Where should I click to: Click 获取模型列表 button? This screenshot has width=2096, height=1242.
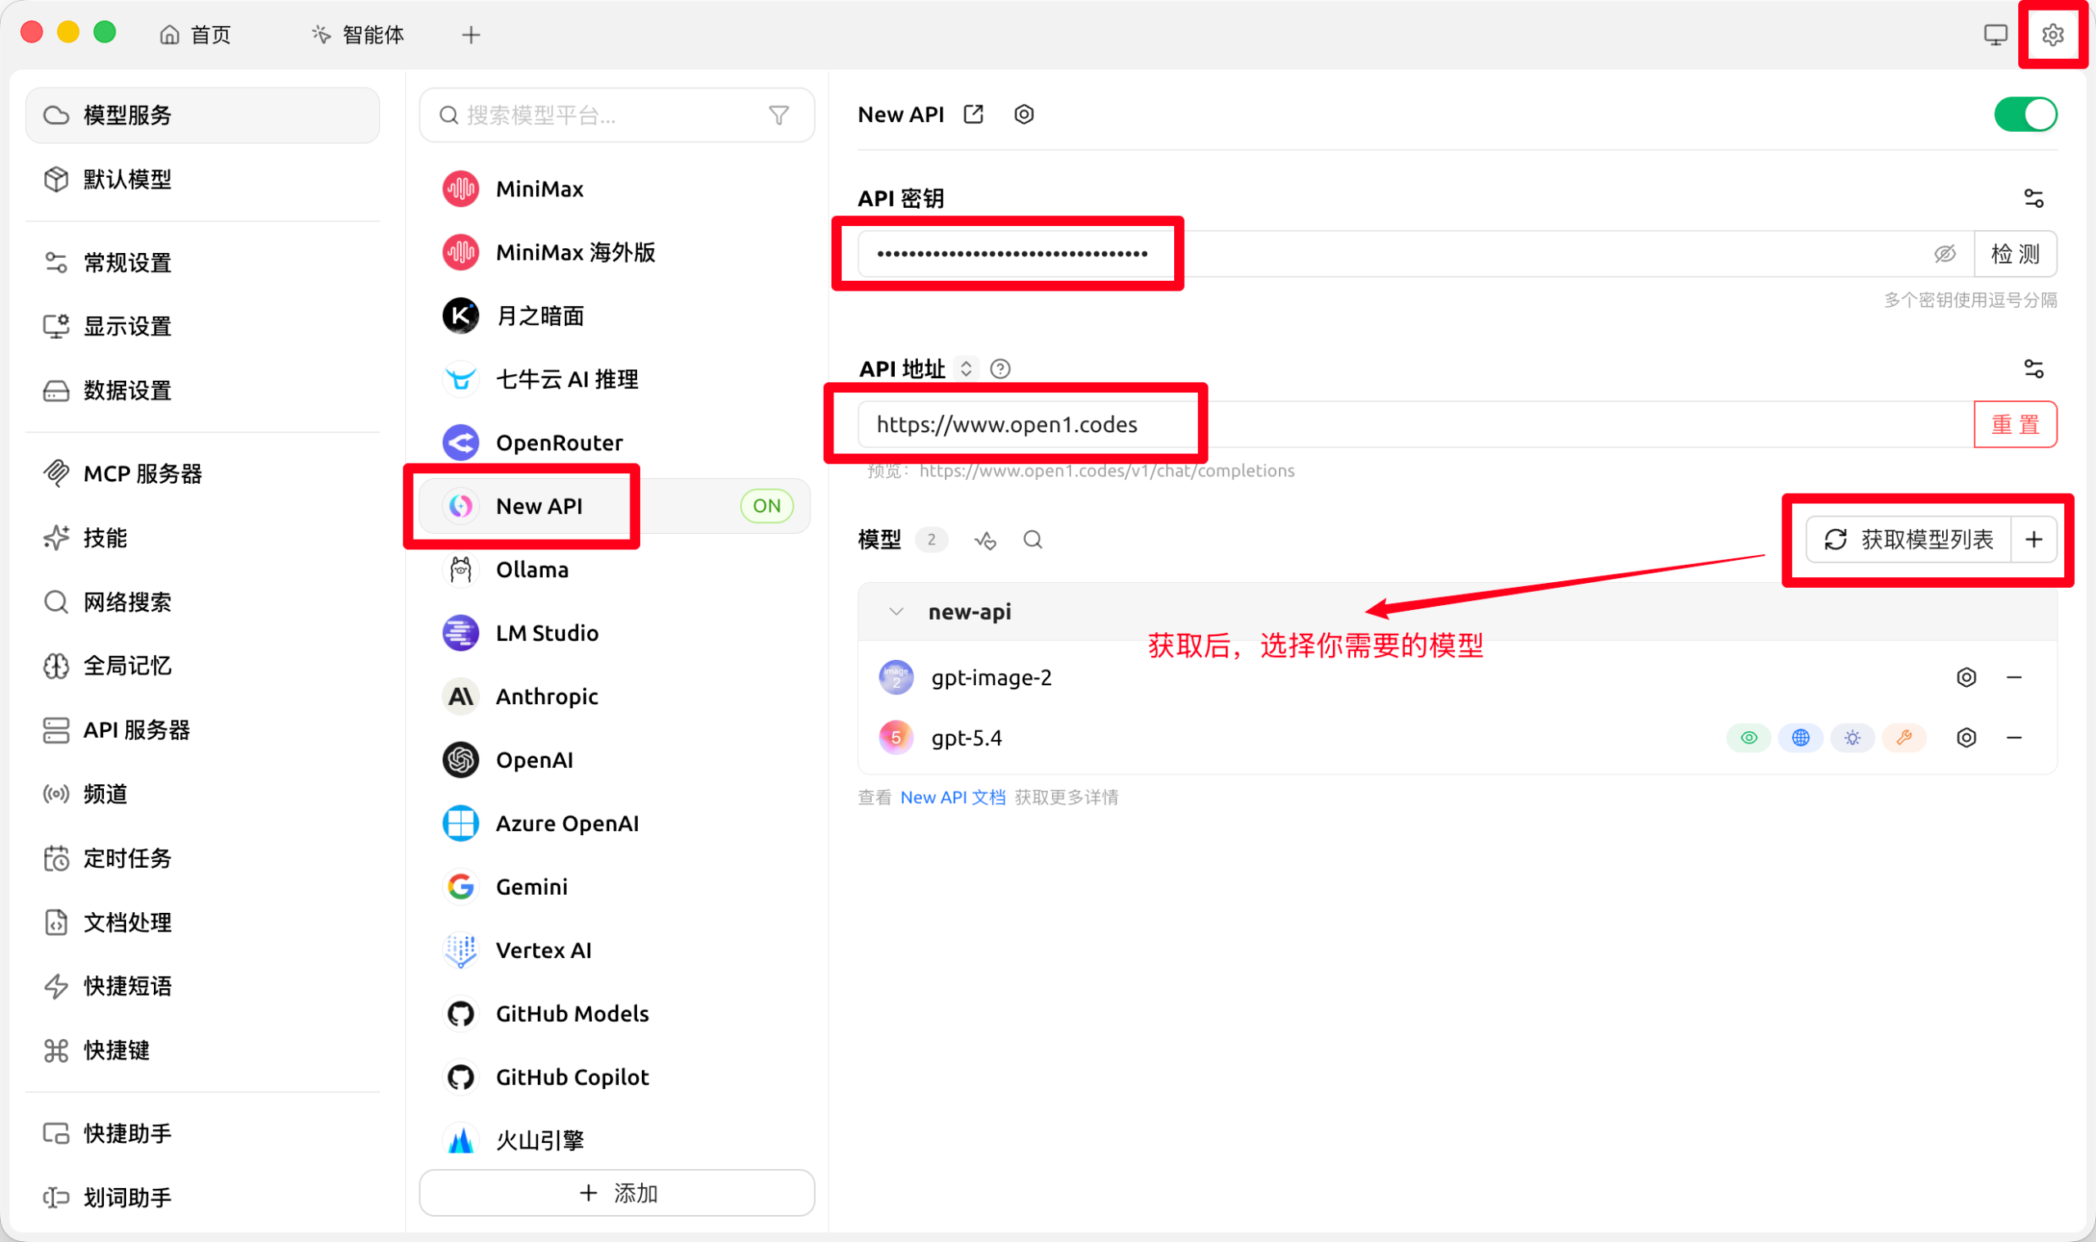point(1909,540)
